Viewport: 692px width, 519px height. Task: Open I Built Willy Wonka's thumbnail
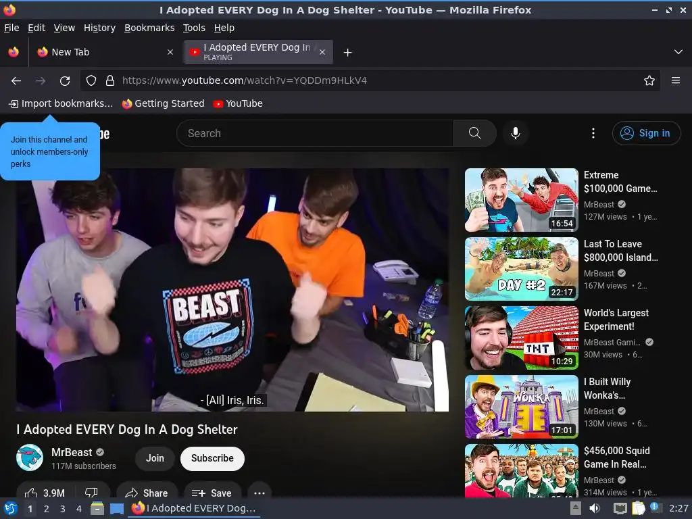(x=521, y=406)
